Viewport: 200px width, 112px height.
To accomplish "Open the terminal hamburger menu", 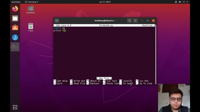I will pyautogui.click(x=135, y=21).
